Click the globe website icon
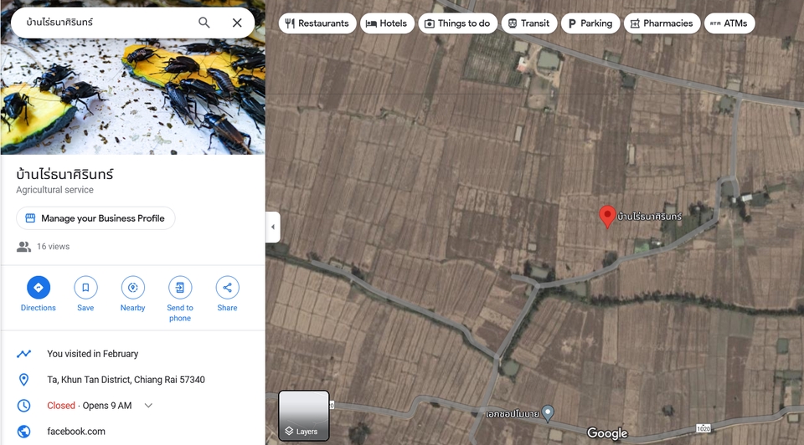804x445 pixels. pyautogui.click(x=23, y=431)
